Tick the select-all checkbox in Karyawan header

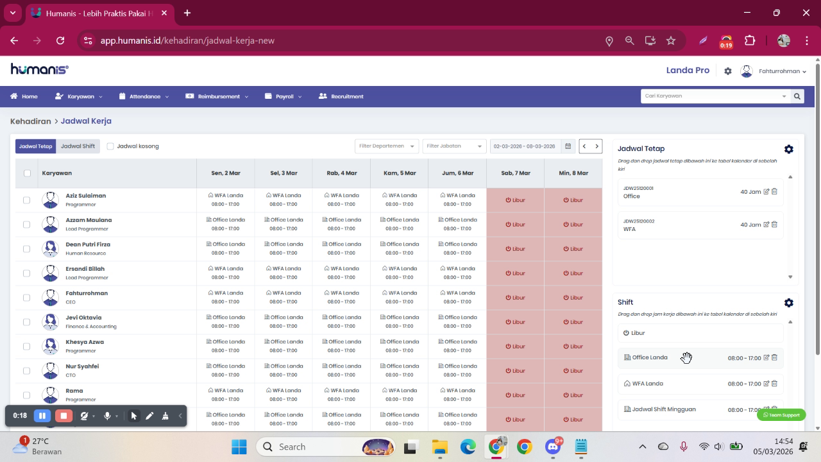(x=27, y=173)
